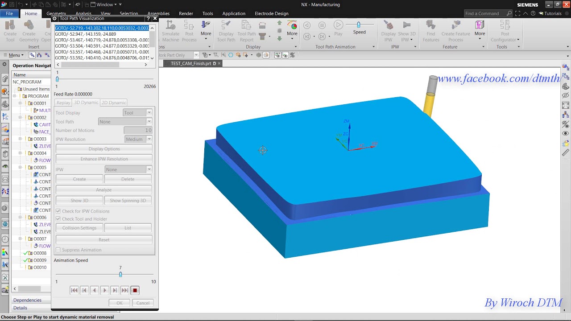Open the IPW Resolution dropdown showing Medium
The width and height of the screenshot is (571, 321).
tap(137, 139)
